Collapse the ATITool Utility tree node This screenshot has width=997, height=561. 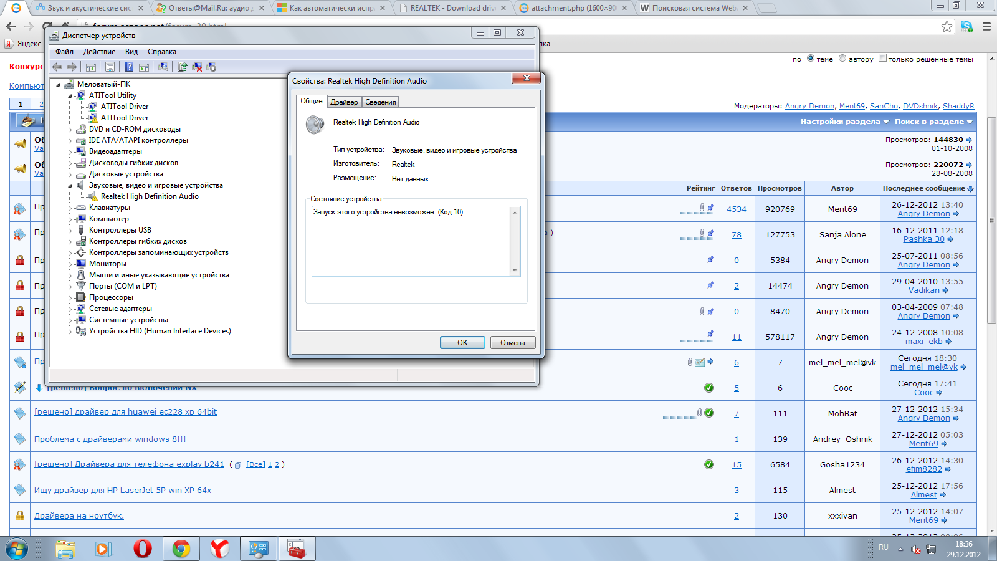[70, 96]
